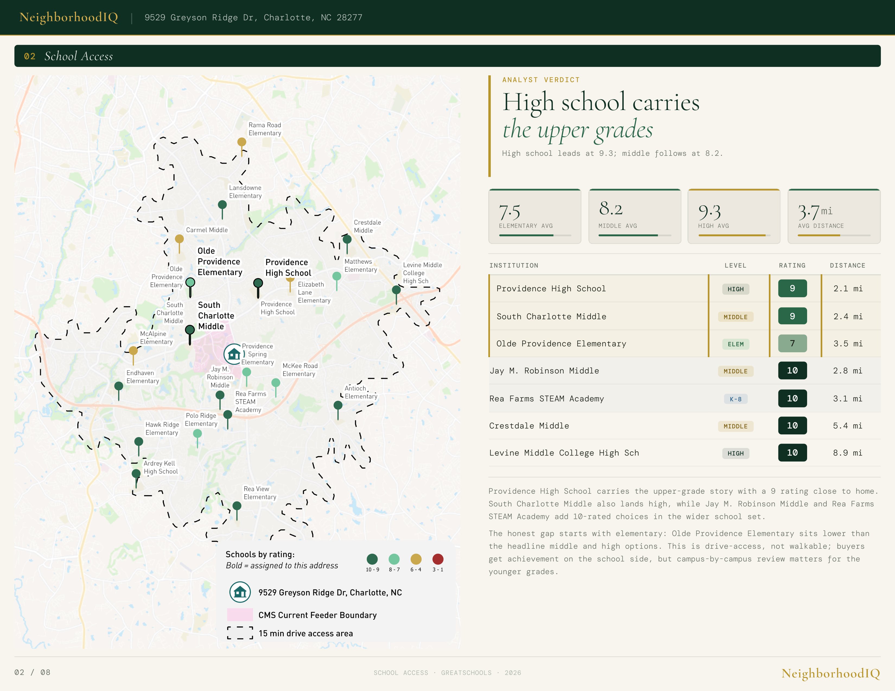Click the 02 School Access section header
Screen dimensions: 895x691
(448, 56)
